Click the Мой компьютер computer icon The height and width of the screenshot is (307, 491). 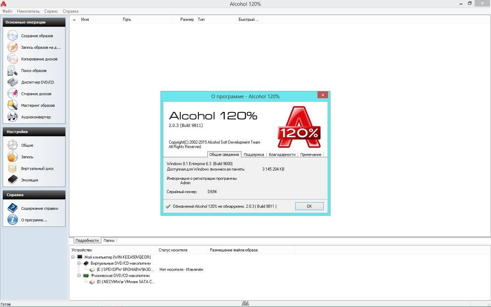point(80,257)
